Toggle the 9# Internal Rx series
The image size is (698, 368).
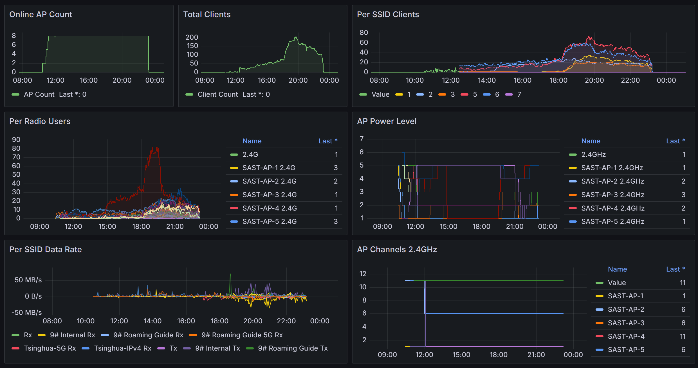point(73,335)
